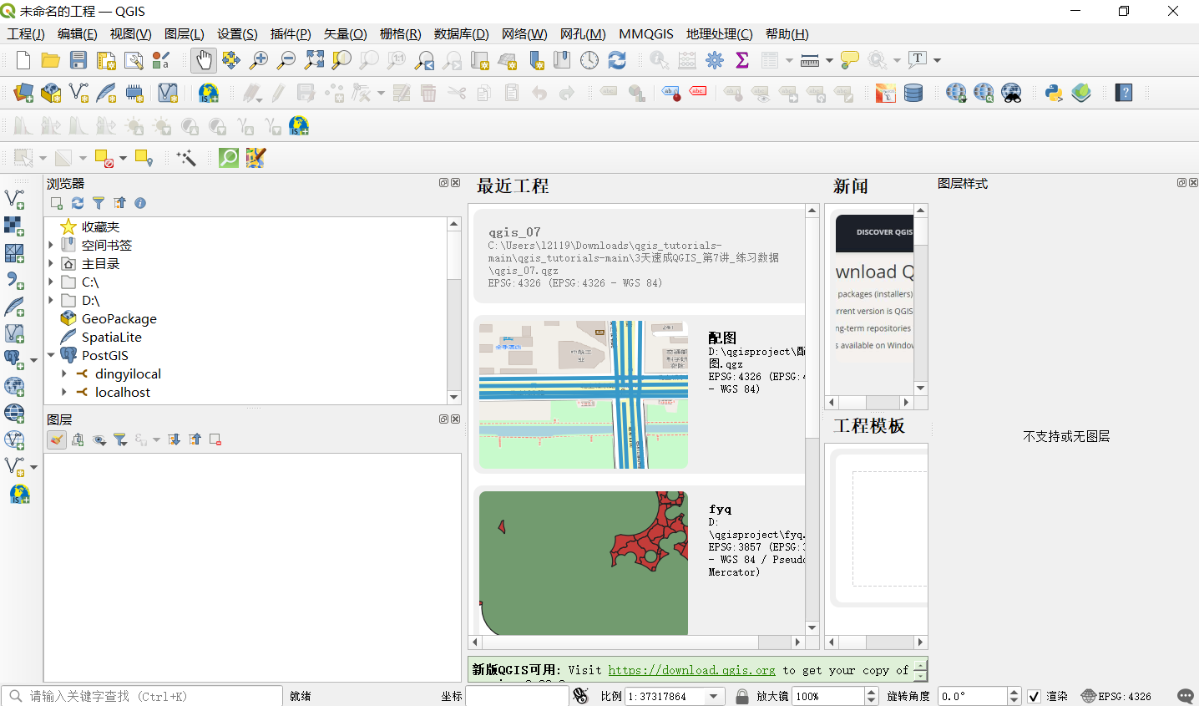Follow the download.qgis.org link

692,669
